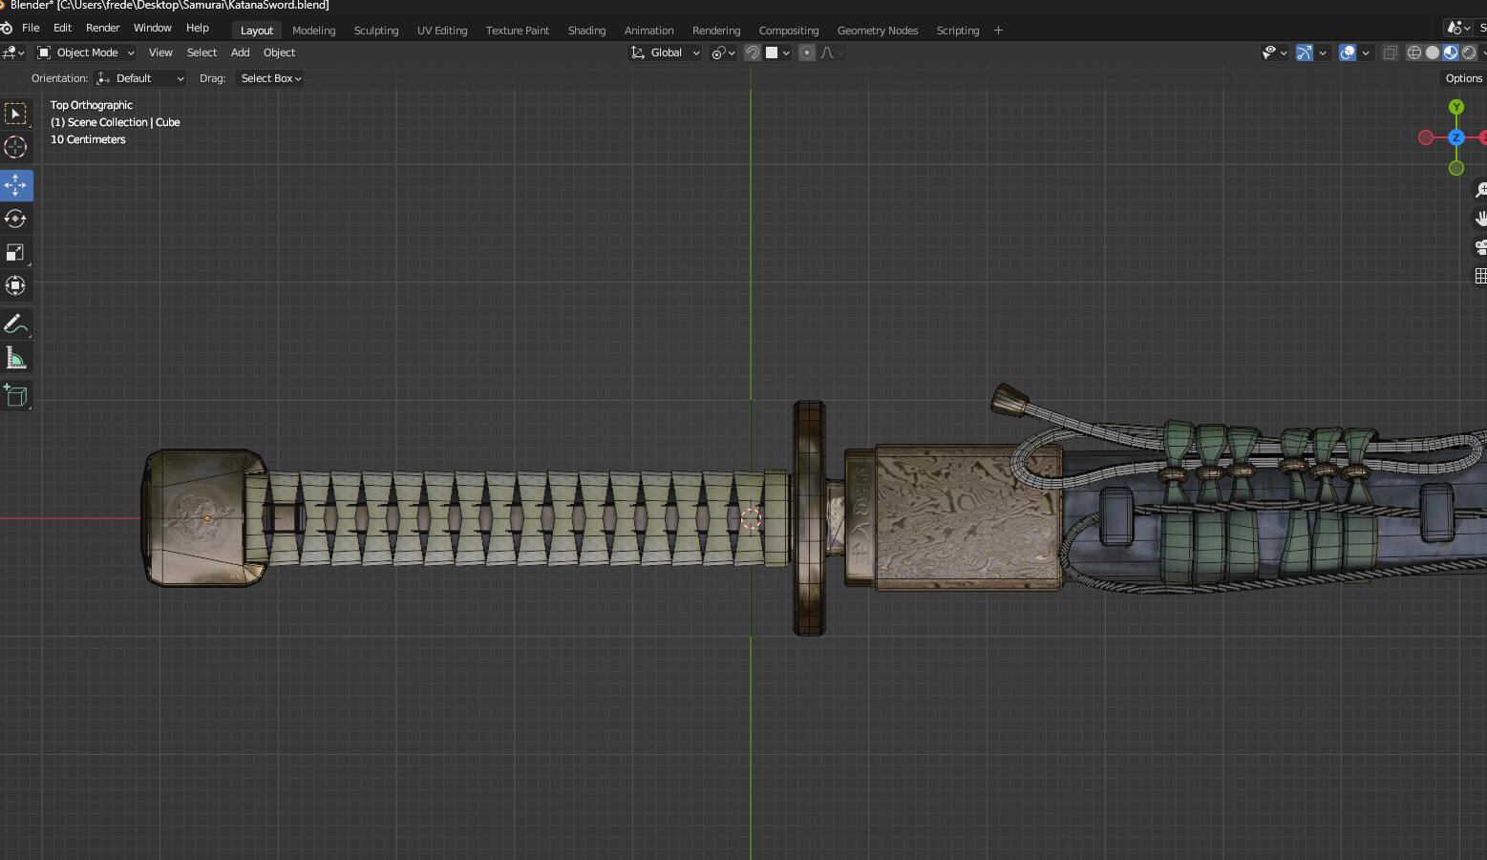Switch to Compositing workspace tab
This screenshot has width=1487, height=860.
(789, 31)
